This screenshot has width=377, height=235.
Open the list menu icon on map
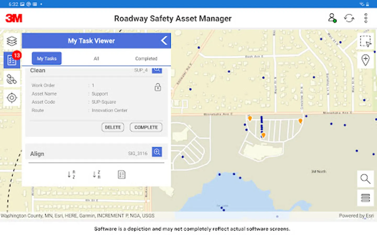365,198
